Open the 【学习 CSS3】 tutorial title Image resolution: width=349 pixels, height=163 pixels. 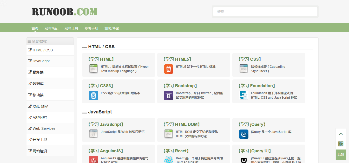[101, 86]
